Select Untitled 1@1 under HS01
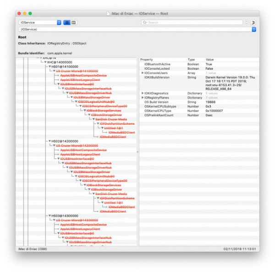This screenshot has height=272, width=275. coord(114,128)
